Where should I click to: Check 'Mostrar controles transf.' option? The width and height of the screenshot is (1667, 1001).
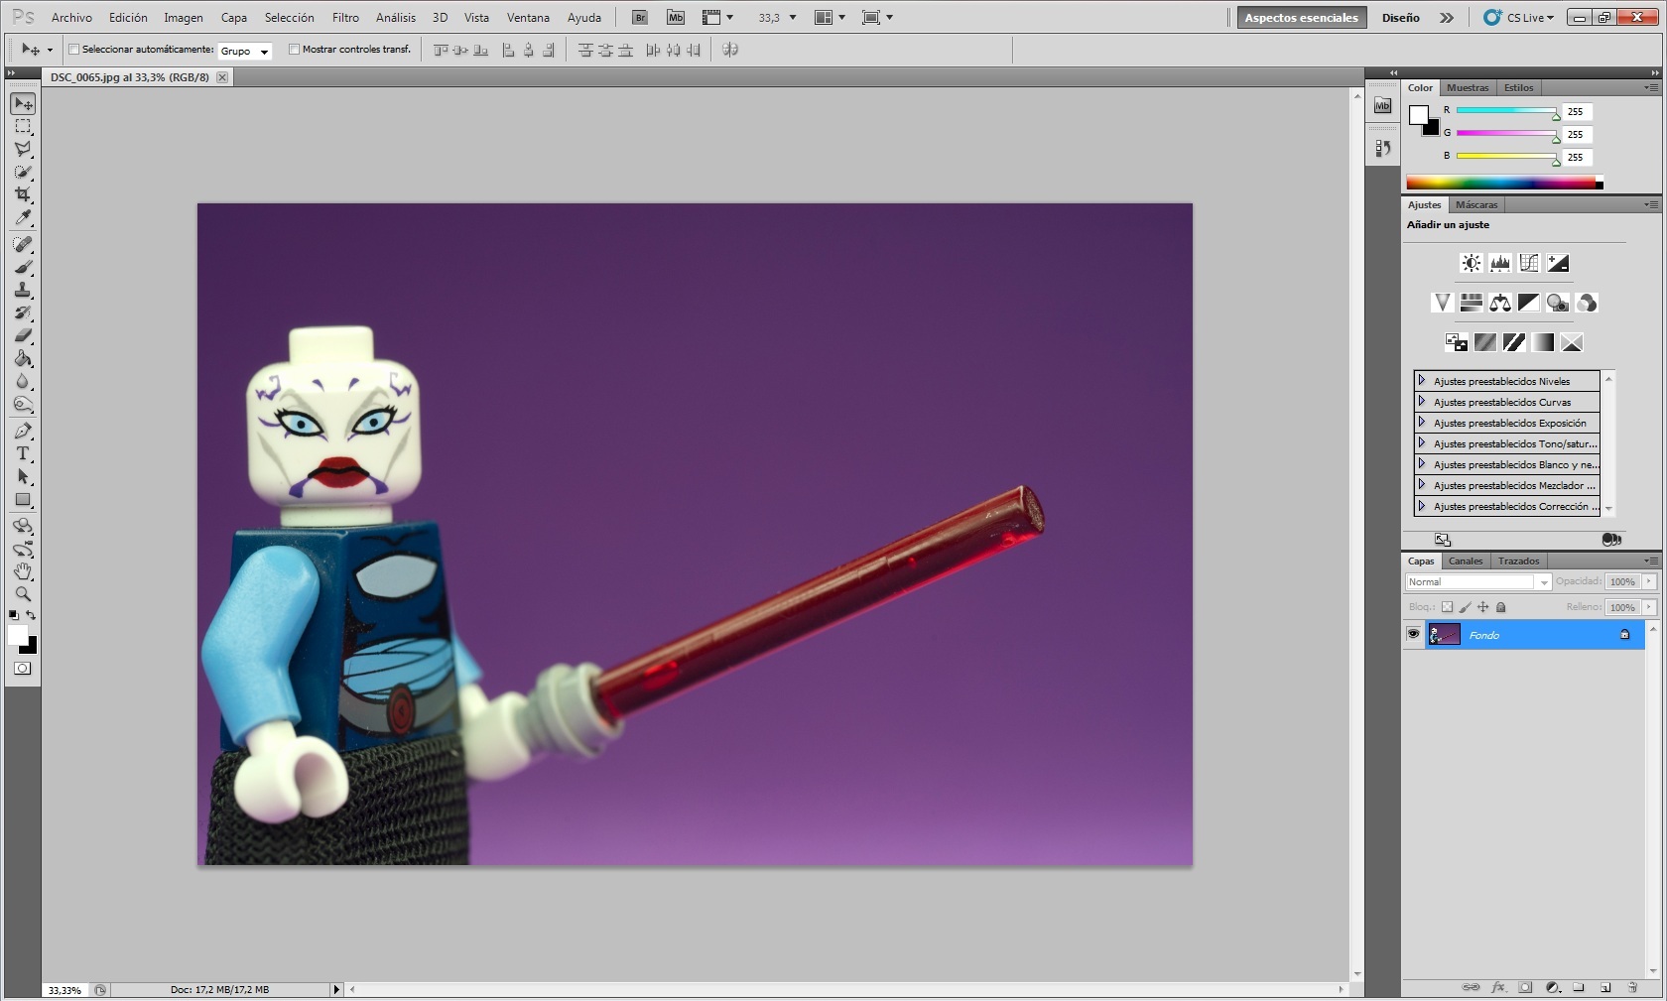294,50
